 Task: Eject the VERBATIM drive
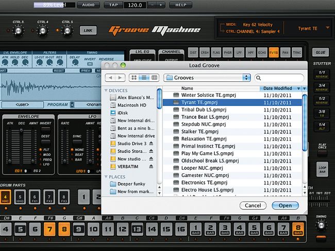[x=151, y=167]
